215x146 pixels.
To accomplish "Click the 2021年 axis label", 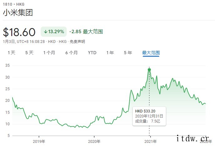I will [x=151, y=142].
